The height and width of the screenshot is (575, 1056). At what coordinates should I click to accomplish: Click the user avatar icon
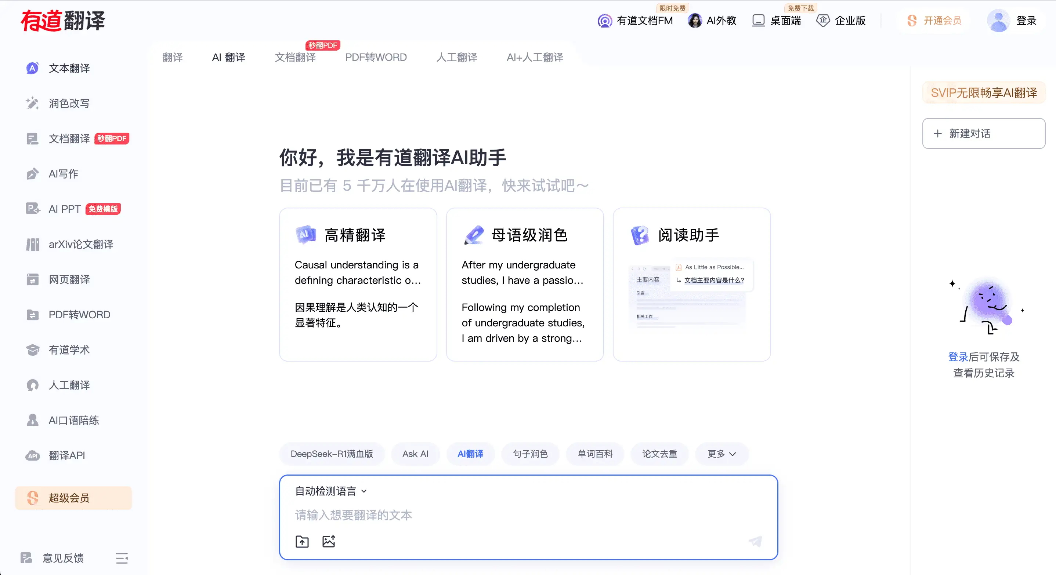(x=998, y=21)
